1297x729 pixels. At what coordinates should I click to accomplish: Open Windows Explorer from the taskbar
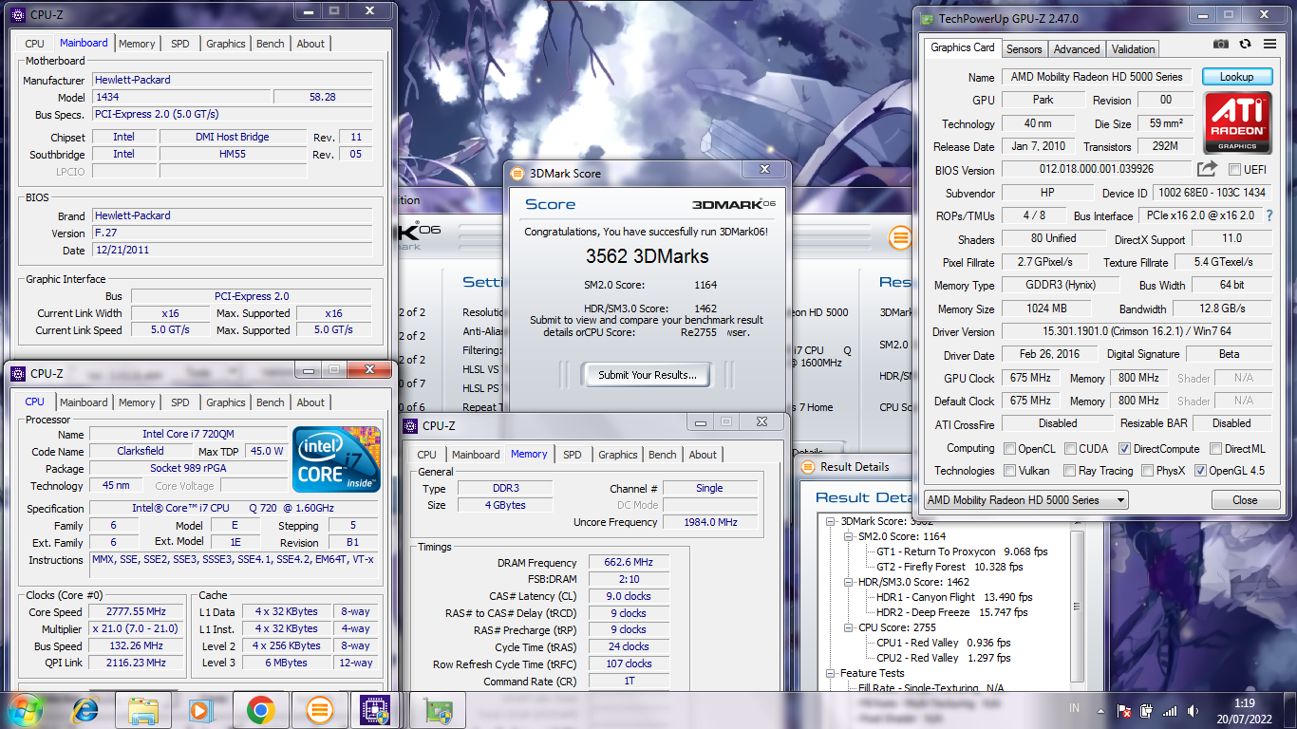pyautogui.click(x=143, y=709)
